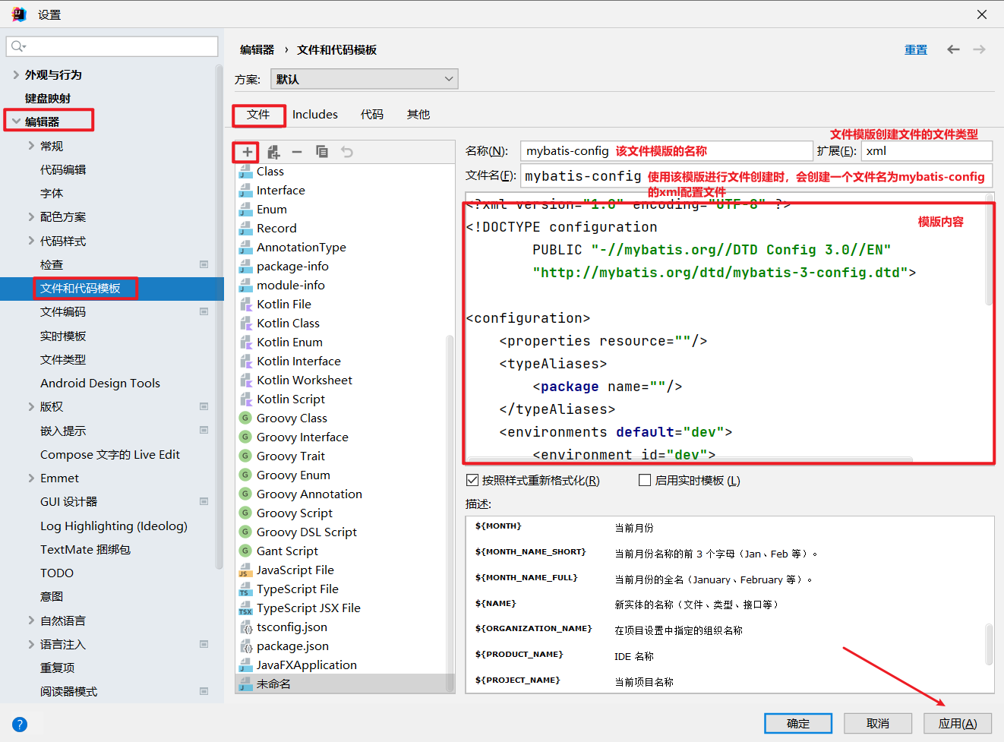The height and width of the screenshot is (742, 1004).
Task: Click the 取消 button
Action: [x=878, y=723]
